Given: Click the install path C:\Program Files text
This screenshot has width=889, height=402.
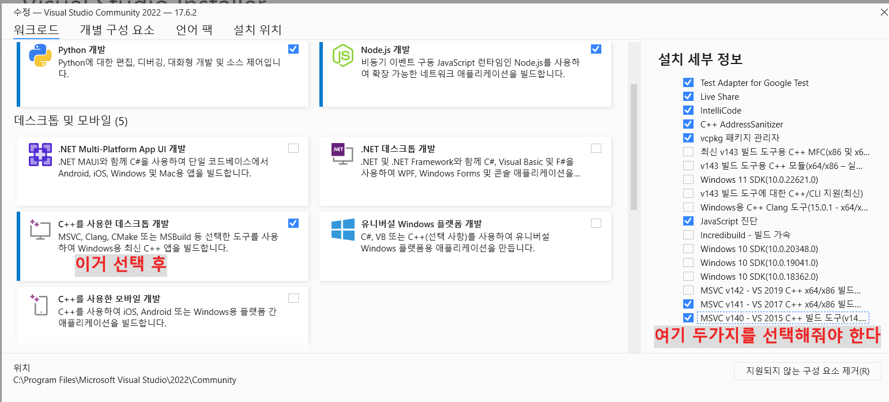Looking at the screenshot, I should coord(125,380).
